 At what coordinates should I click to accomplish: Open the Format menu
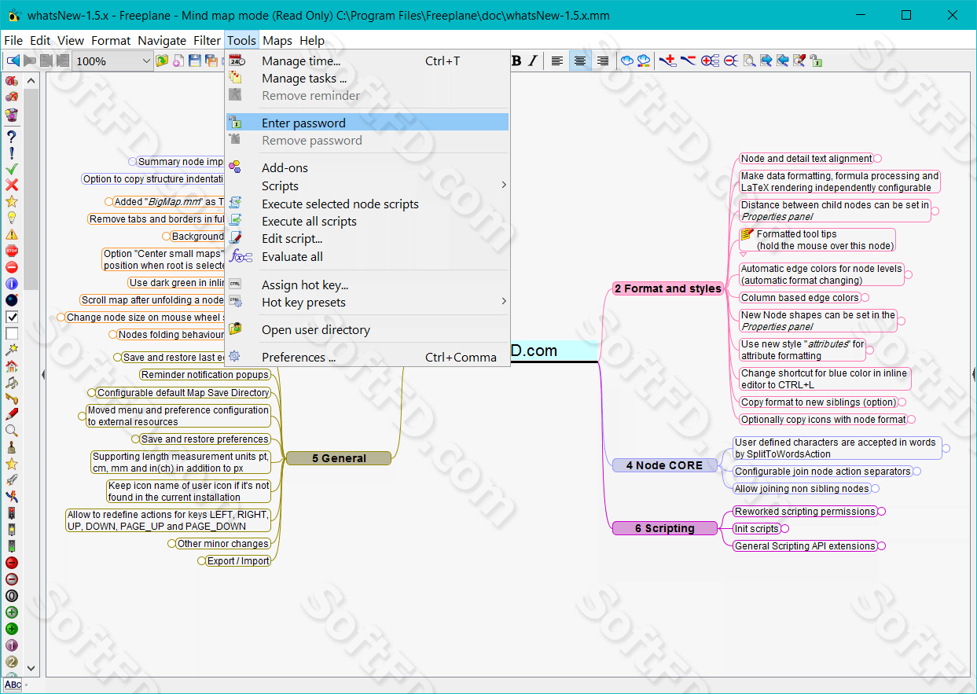(111, 40)
